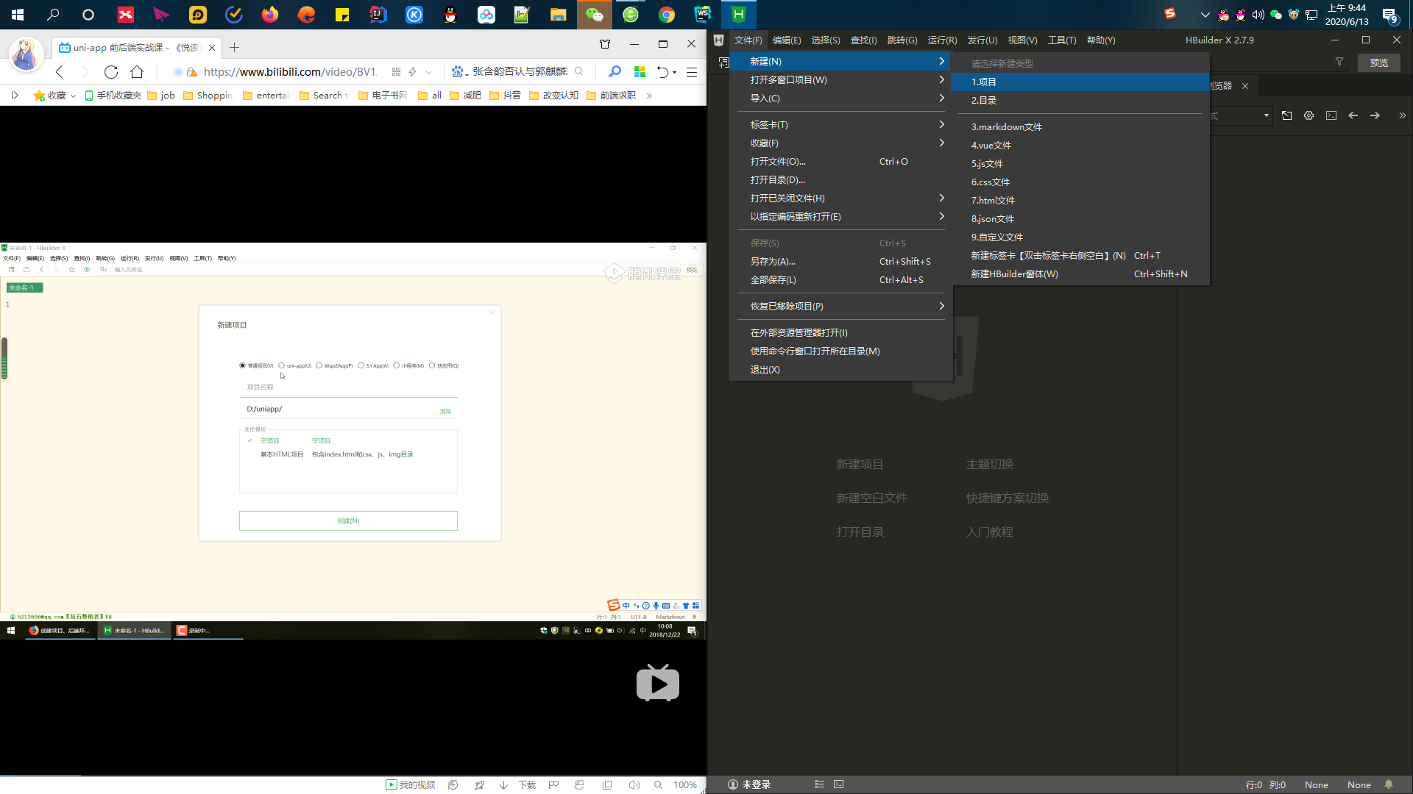
Task: Select the Wap2App(P) radio option in video
Action: 319,365
